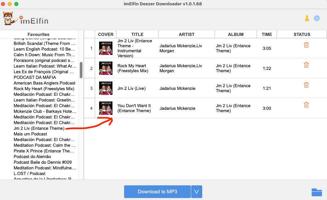Select Learn Italian Podcast: What Ar… entry
Viewport: 327px width, 200px height.
point(45,66)
